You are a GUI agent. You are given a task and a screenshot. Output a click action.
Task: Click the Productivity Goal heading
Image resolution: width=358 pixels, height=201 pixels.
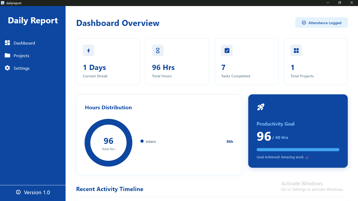click(x=275, y=124)
